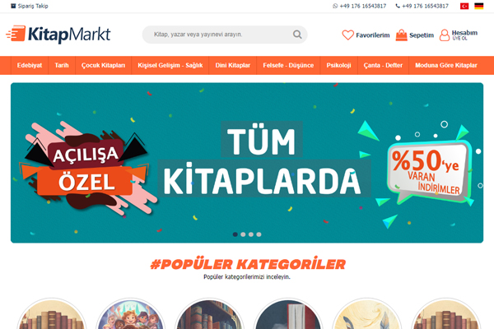Select the second banner slide dot
The height and width of the screenshot is (329, 494).
(x=243, y=234)
